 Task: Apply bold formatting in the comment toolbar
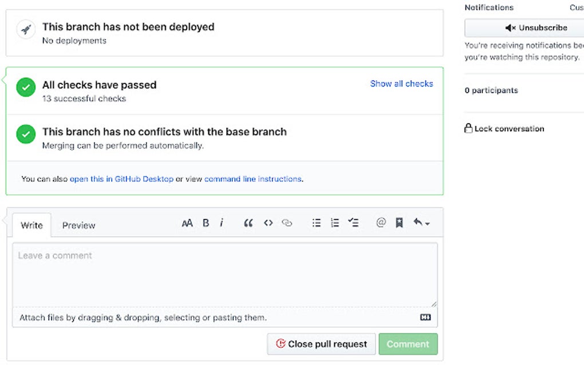pyautogui.click(x=206, y=223)
